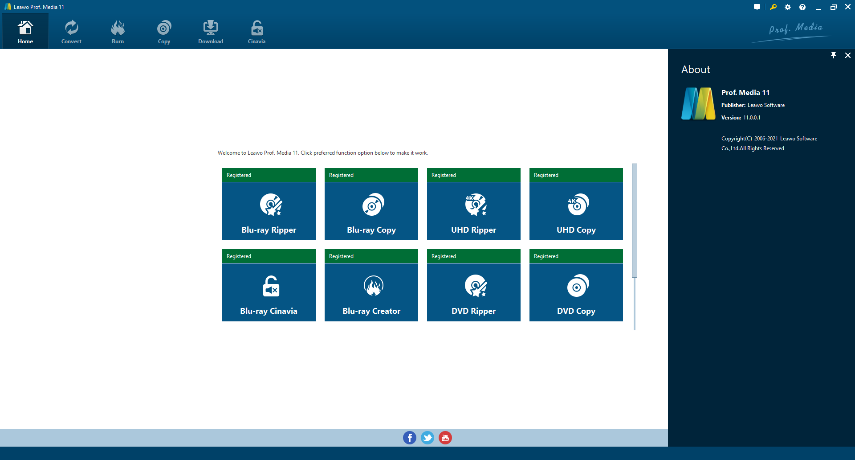Open the help question mark icon
855x460 pixels.
802,7
